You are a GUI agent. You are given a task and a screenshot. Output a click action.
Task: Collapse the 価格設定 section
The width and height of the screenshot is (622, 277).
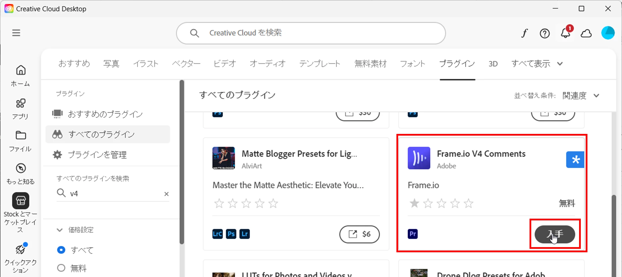(60, 230)
